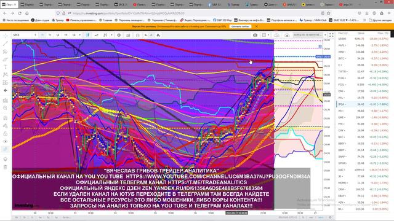Image resolution: width=394 pixels, height=221 pixels.
Task: Click the SPCE symbol input field
Action: [x=23, y=35]
